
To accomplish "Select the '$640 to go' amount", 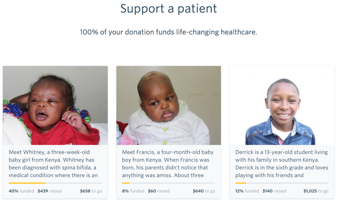I will coord(204,191).
